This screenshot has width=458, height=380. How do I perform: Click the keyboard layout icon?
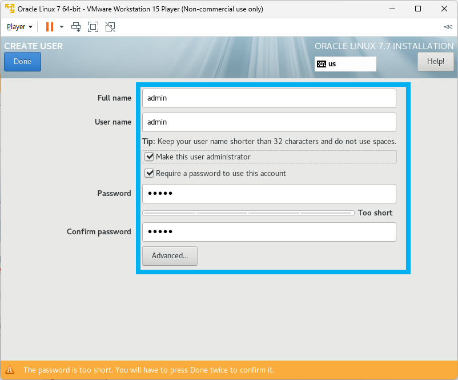322,64
